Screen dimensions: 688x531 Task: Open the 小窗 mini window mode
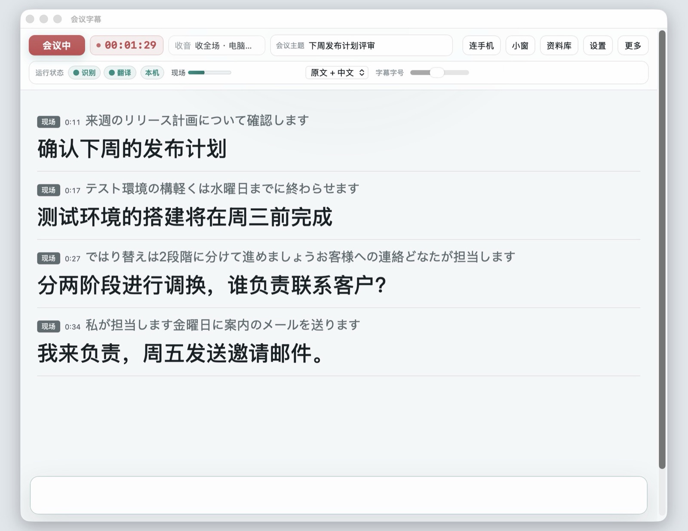click(x=520, y=46)
